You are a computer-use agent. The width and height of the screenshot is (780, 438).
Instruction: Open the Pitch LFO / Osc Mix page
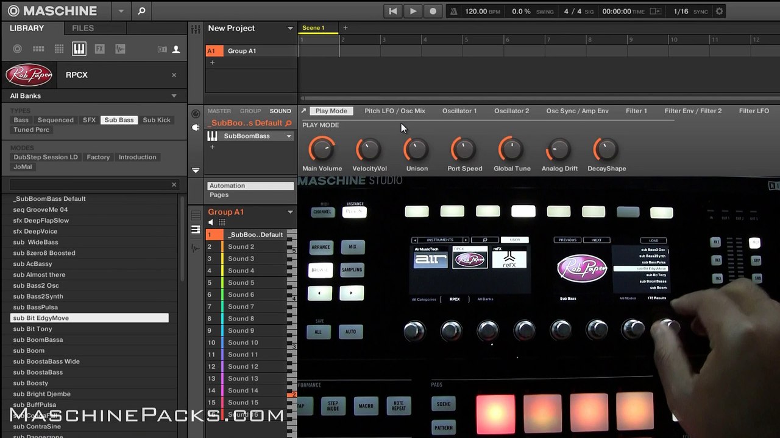point(395,111)
